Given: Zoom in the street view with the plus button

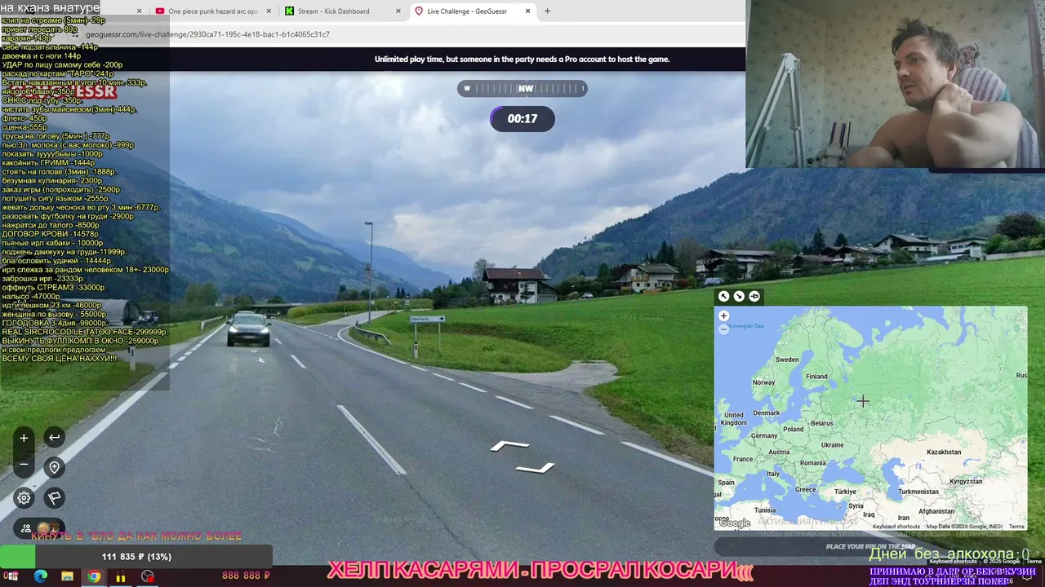Looking at the screenshot, I should [x=24, y=438].
